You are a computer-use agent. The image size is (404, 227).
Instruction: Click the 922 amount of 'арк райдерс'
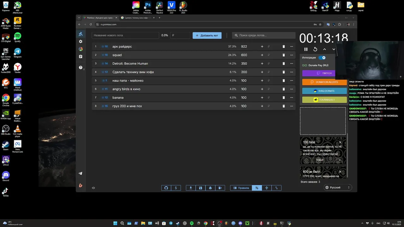(x=244, y=46)
